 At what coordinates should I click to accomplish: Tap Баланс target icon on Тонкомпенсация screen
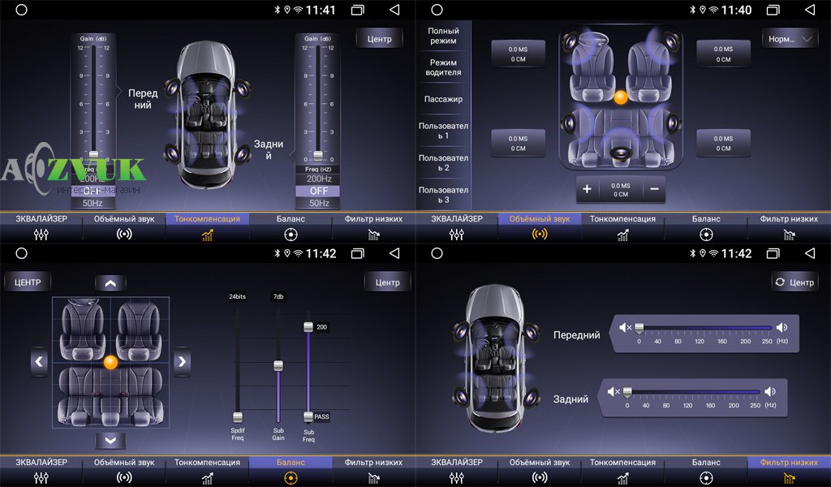(x=291, y=235)
